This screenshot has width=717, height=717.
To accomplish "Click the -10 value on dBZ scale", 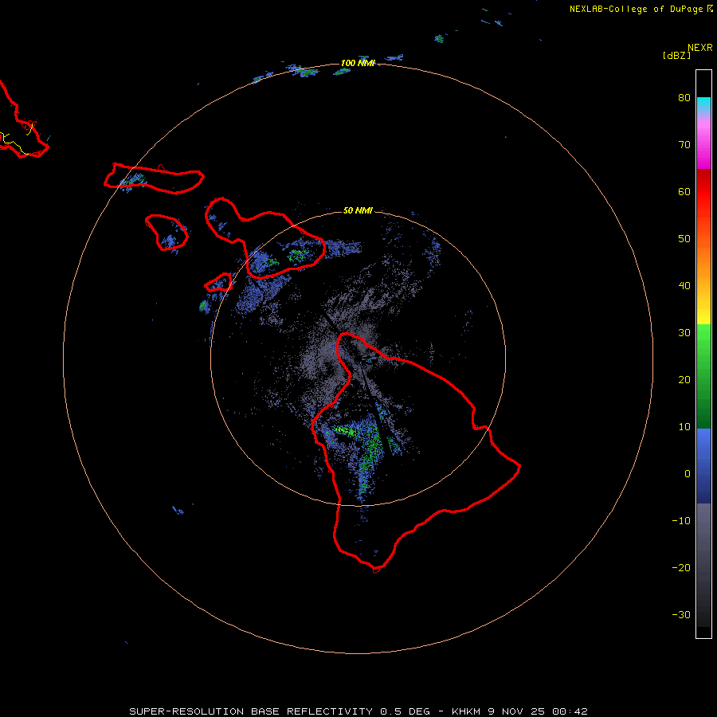I will pyautogui.click(x=681, y=521).
